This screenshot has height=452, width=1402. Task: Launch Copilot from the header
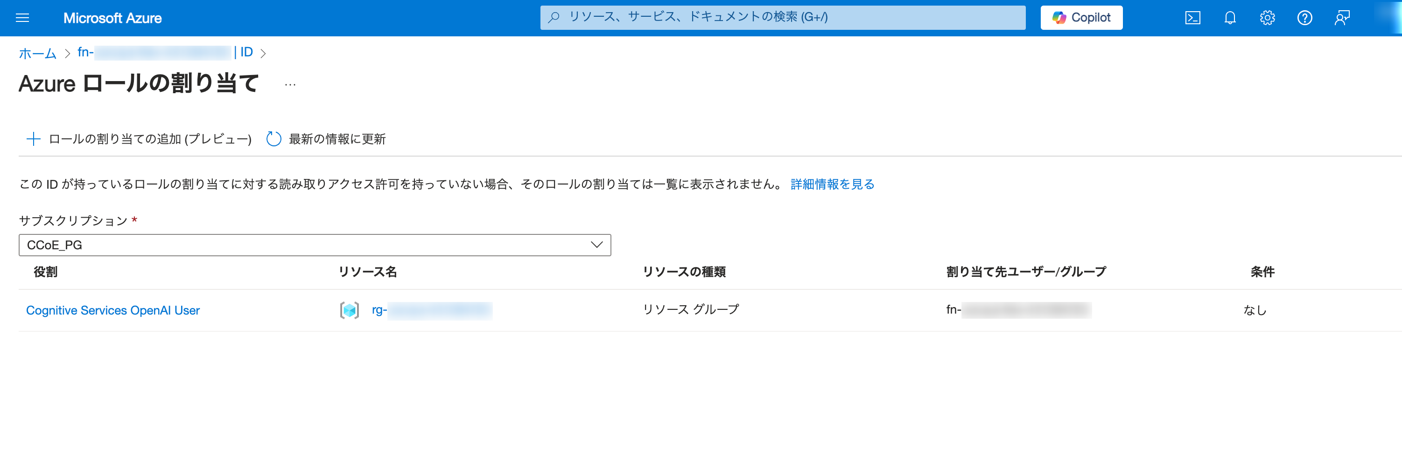(1081, 18)
